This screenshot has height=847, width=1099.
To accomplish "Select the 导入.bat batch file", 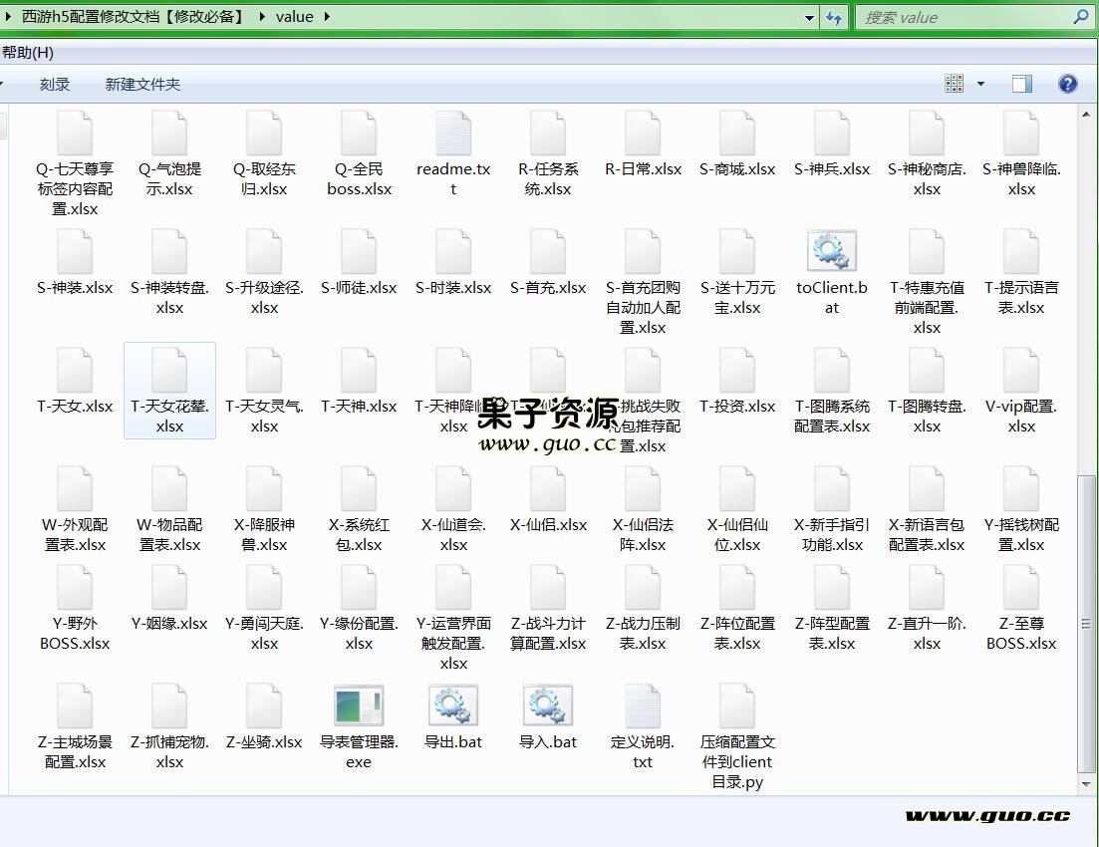I will click(547, 706).
